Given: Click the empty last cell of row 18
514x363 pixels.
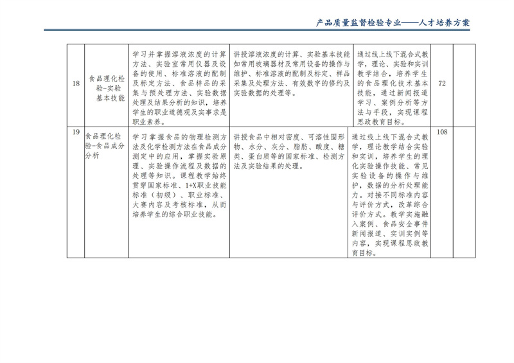Looking at the screenshot, I should point(464,84).
